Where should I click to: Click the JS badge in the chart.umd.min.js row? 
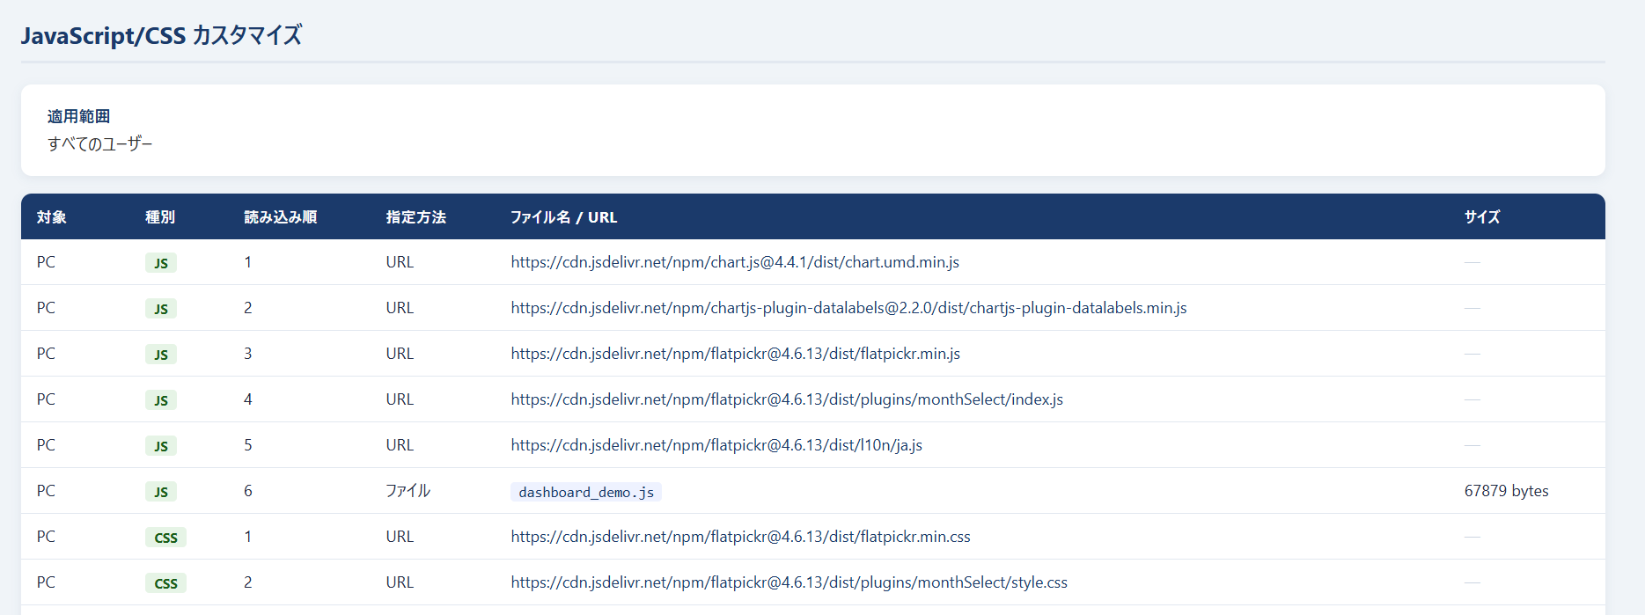tap(161, 263)
